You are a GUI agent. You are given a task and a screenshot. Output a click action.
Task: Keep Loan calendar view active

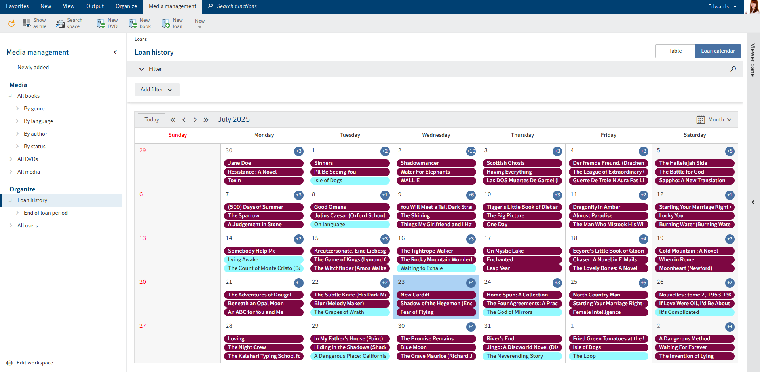click(718, 51)
